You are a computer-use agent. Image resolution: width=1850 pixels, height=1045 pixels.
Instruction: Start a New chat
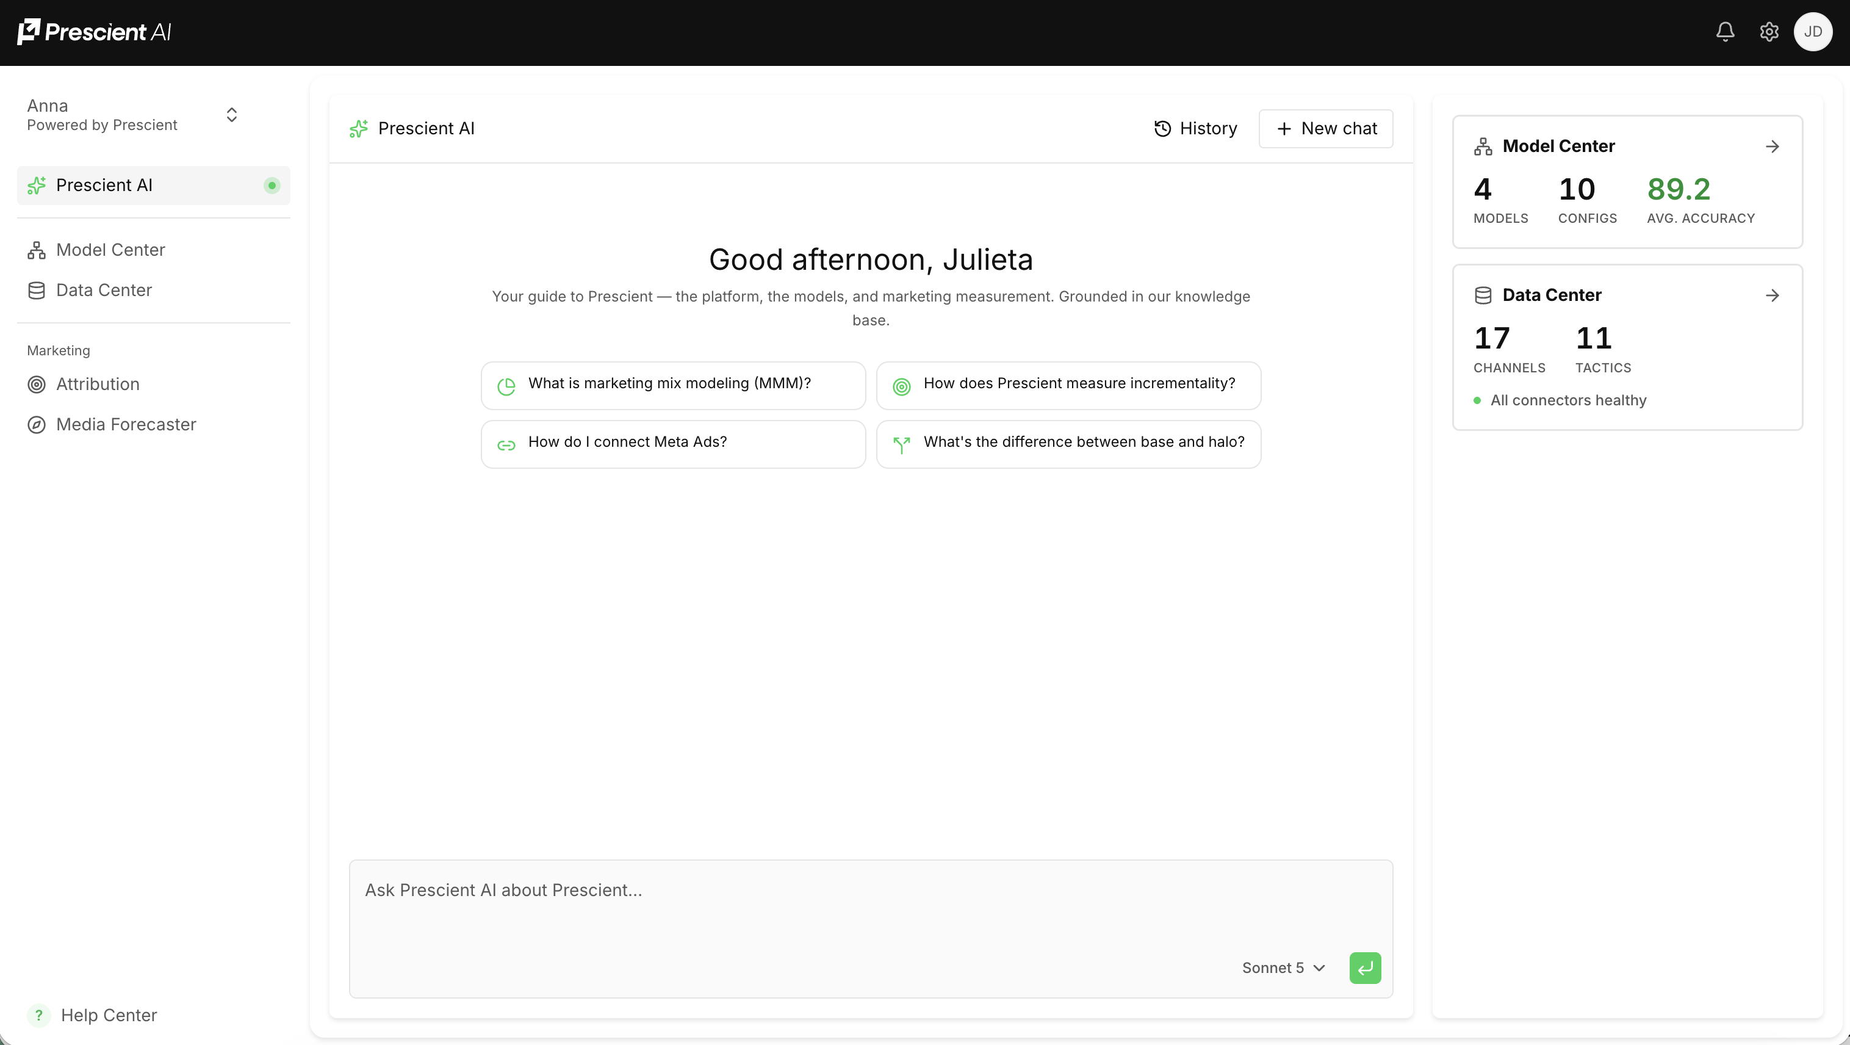1326,129
